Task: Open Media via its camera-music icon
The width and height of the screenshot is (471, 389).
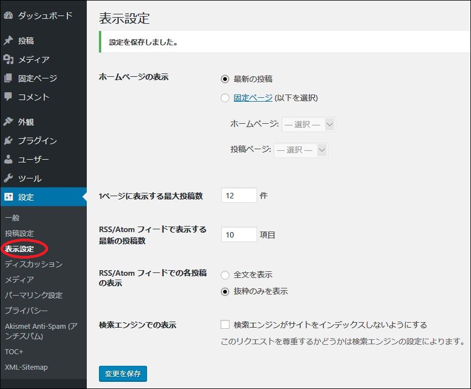Action: (8, 59)
